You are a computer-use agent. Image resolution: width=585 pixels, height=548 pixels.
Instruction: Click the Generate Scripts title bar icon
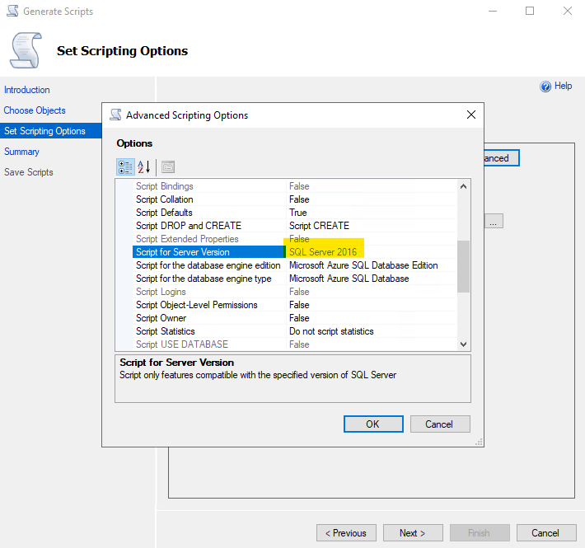12,11
